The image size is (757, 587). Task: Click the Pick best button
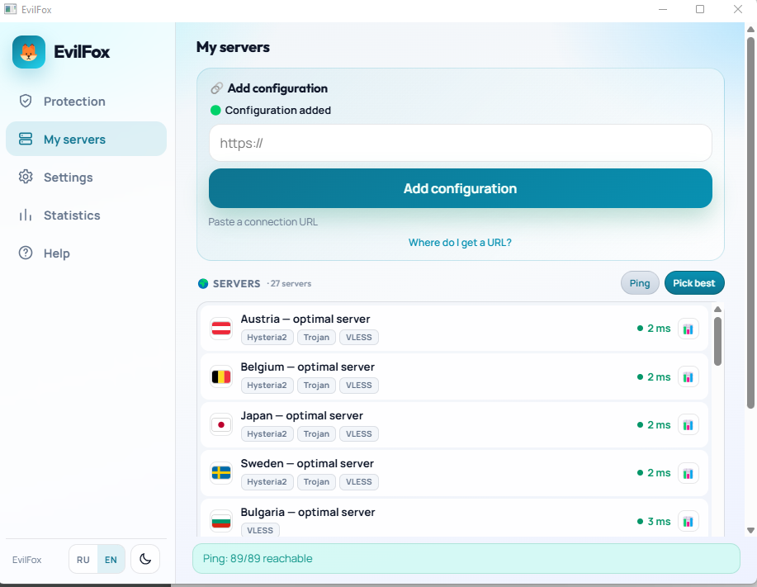click(694, 283)
